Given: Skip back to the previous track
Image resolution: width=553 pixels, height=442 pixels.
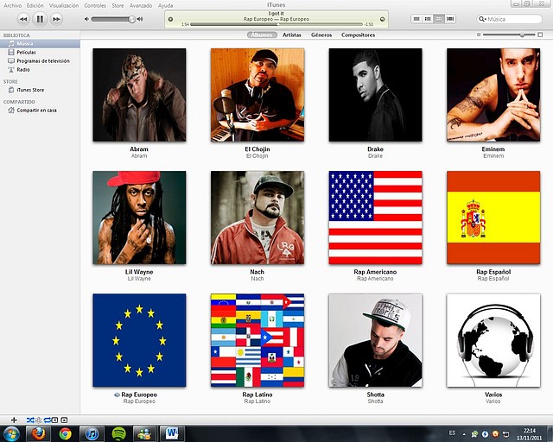Looking at the screenshot, I should coord(23,19).
